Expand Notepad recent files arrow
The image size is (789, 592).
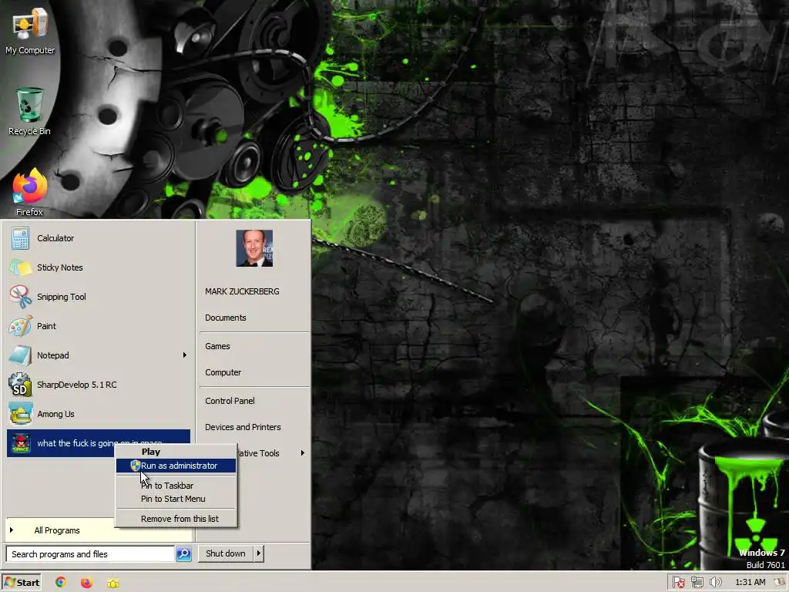click(185, 355)
